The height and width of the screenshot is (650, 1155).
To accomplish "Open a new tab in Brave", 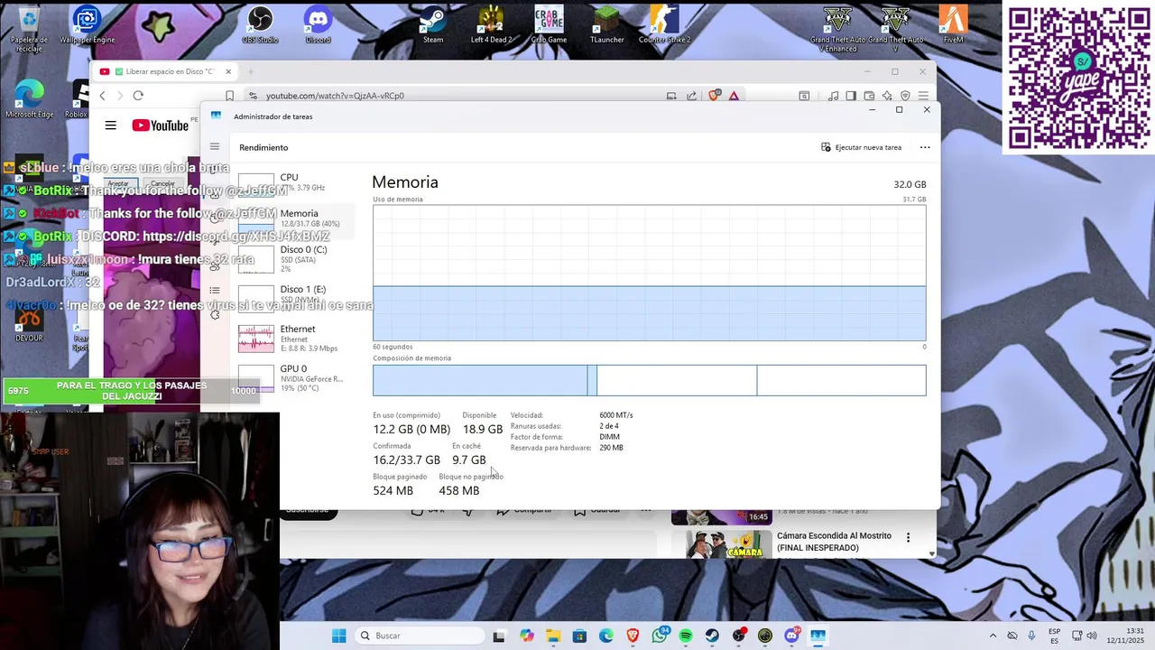I will pos(251,71).
